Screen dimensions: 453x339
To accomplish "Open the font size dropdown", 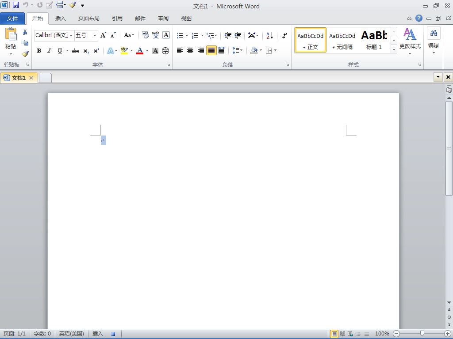I will coord(95,35).
